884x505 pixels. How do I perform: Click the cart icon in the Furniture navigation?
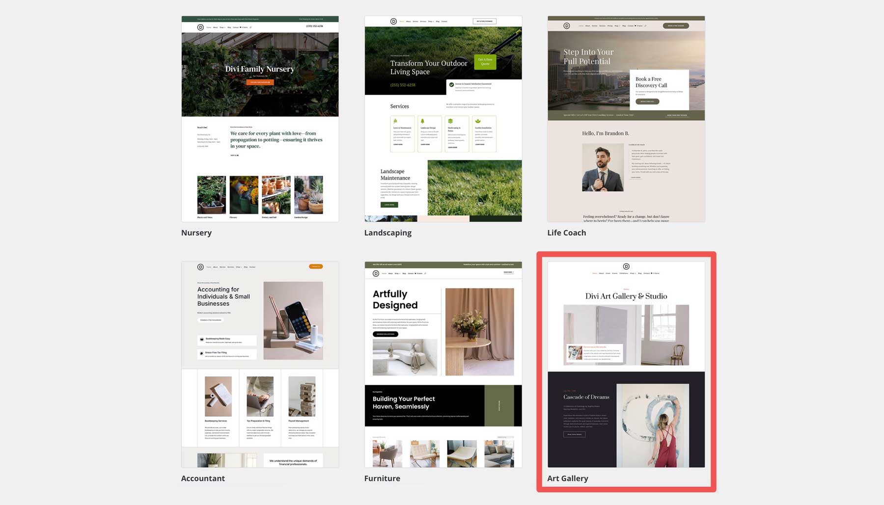[415, 273]
